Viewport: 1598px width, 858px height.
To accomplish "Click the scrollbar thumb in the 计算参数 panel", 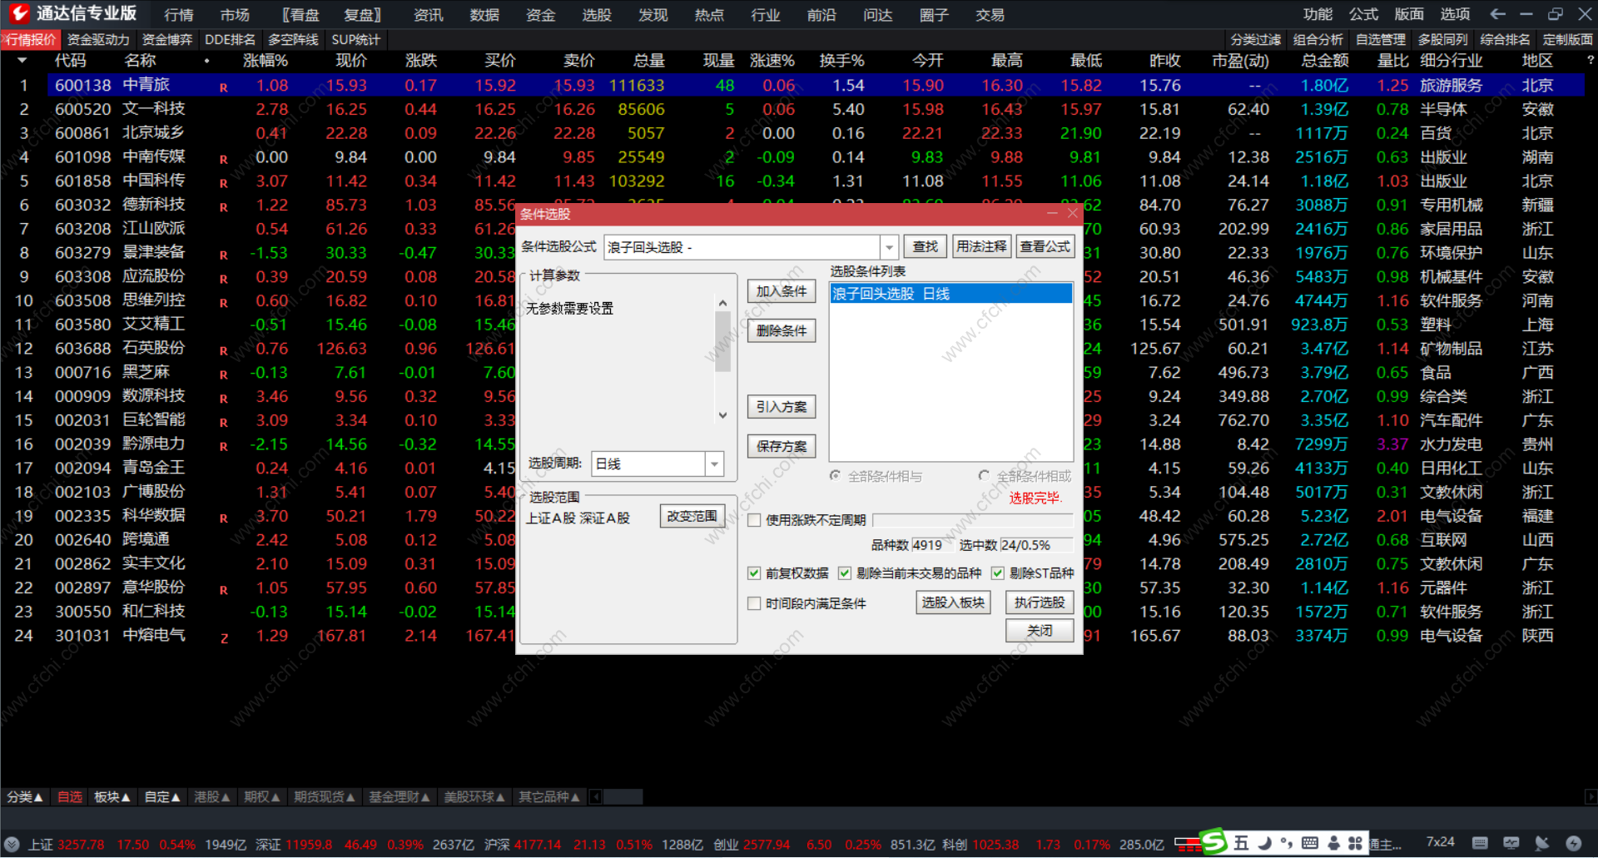I will pyautogui.click(x=722, y=341).
